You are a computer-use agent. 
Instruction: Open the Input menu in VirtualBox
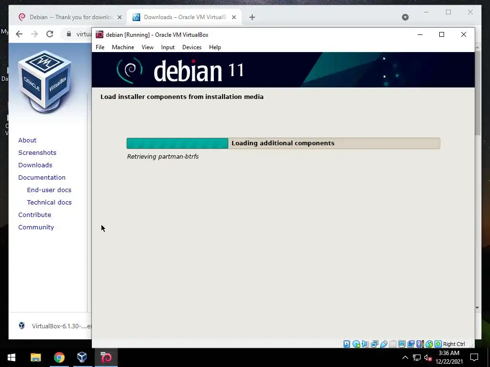pyautogui.click(x=168, y=47)
